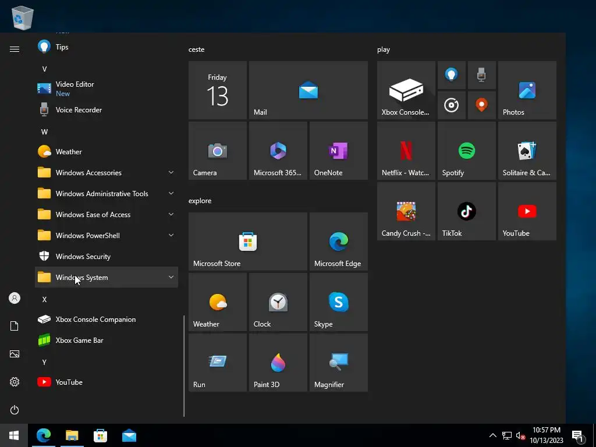596x447 pixels.
Task: Jump to letter V section header
Action: point(44,69)
